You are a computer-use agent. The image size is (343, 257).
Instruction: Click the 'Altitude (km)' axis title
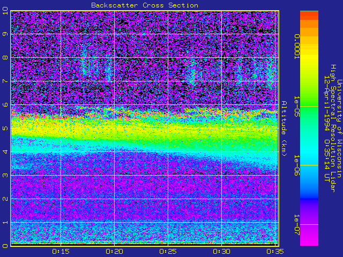[284, 128]
